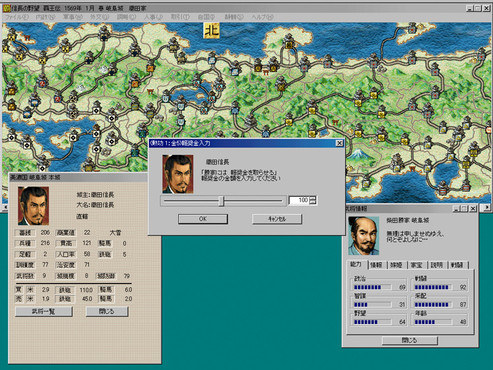493x370 pixels.
Task: Click Oda Nobunaga's portrait in reward dialog
Action: point(178,174)
